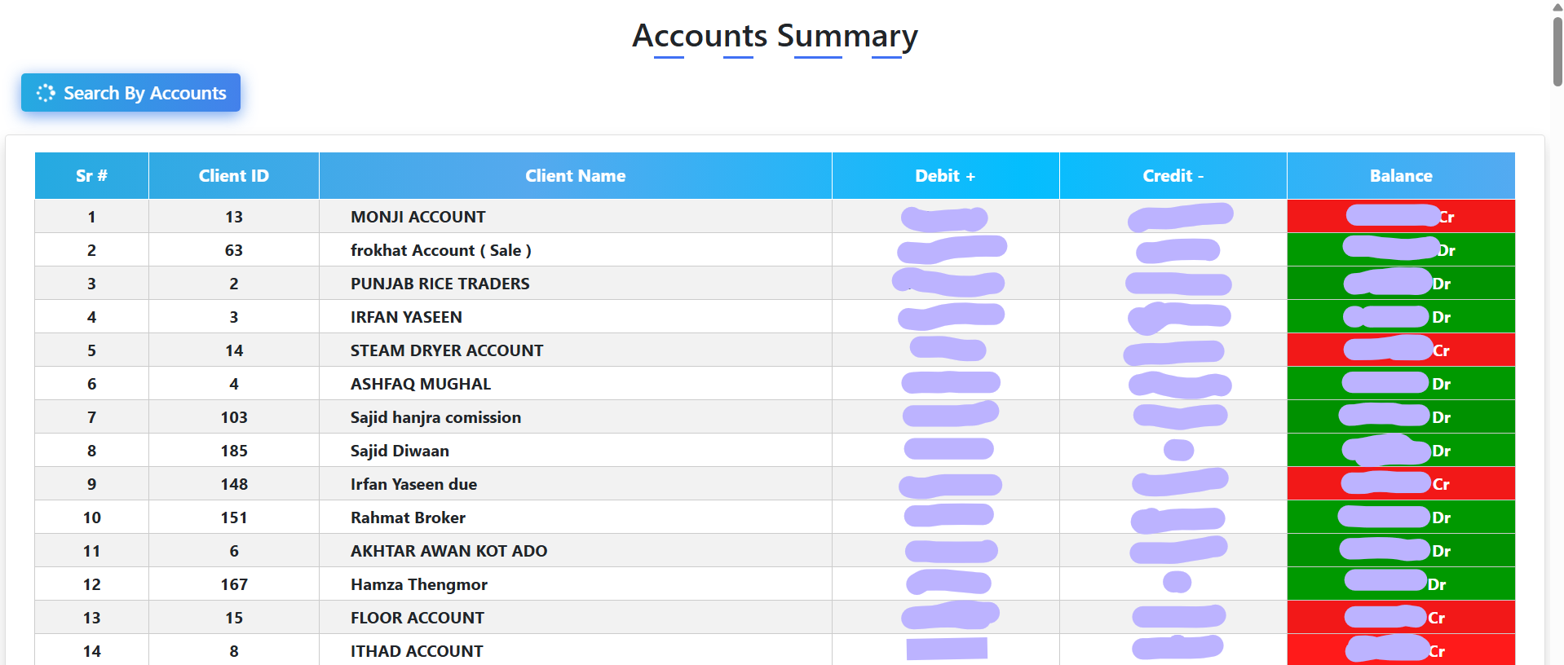The height and width of the screenshot is (665, 1564).
Task: Select the Client ID column header
Action: pos(234,176)
